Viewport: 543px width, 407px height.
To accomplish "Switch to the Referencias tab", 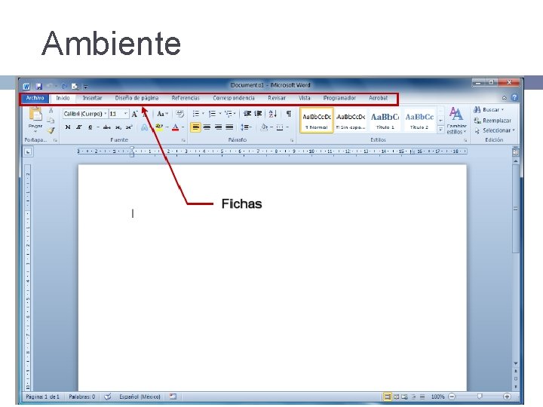I will [x=186, y=98].
